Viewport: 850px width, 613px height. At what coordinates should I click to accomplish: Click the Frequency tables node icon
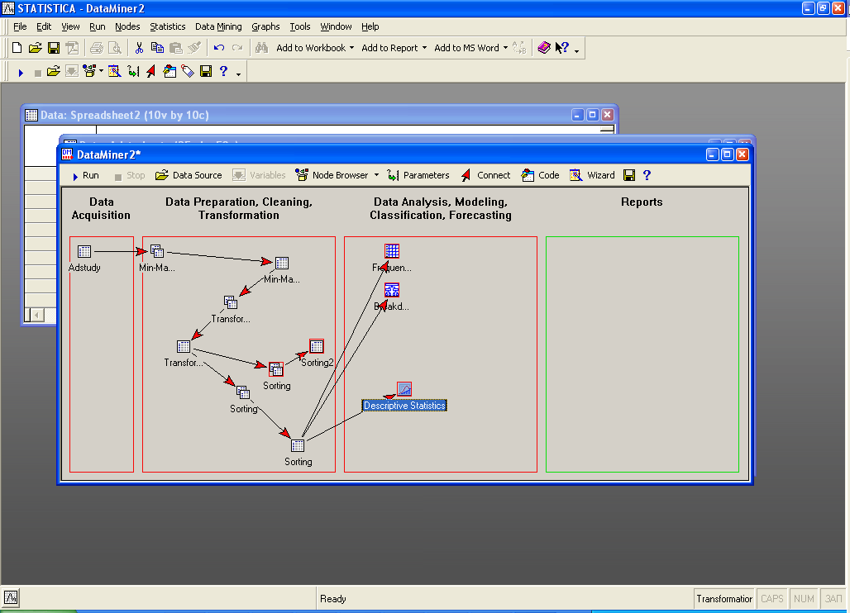[392, 251]
